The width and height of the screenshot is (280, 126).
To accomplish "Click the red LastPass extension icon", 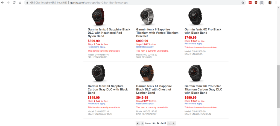I will point(250,3).
